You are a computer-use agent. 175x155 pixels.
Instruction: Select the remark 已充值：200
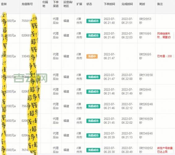pos(164,56)
